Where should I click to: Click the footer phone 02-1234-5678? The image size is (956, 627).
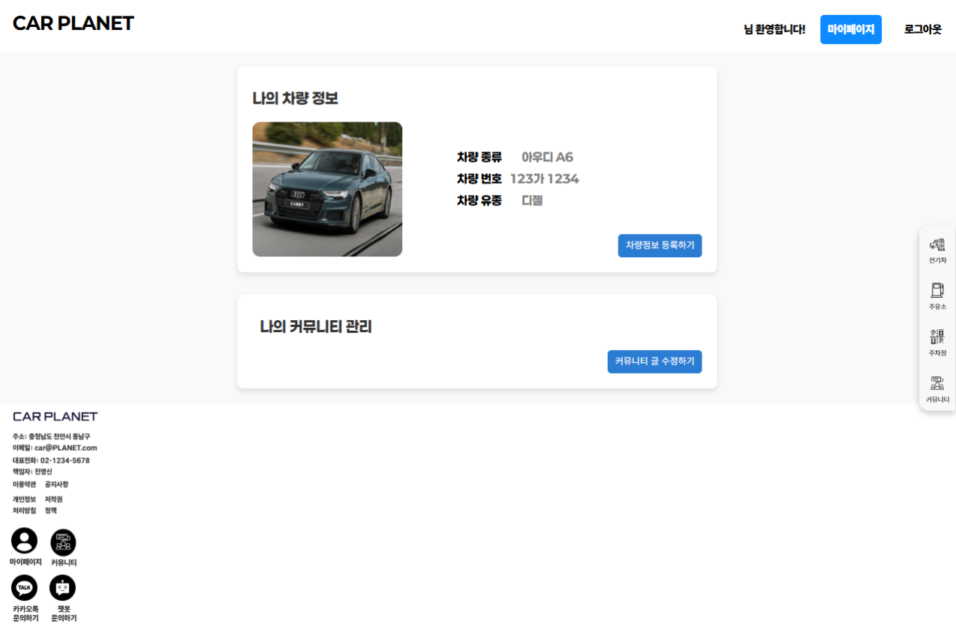point(51,460)
